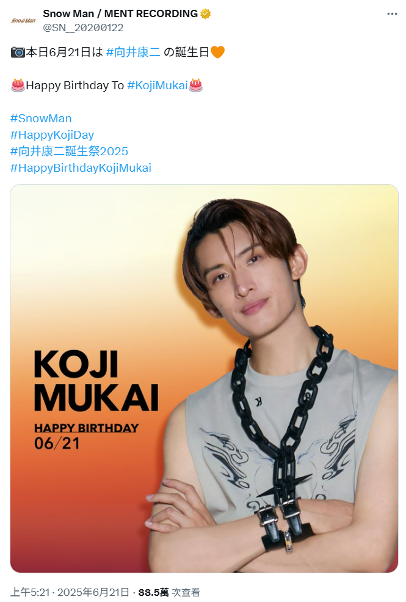Viewport: 406px width, 602px height.
Task: Click the gold verified badge icon
Action: (206, 14)
